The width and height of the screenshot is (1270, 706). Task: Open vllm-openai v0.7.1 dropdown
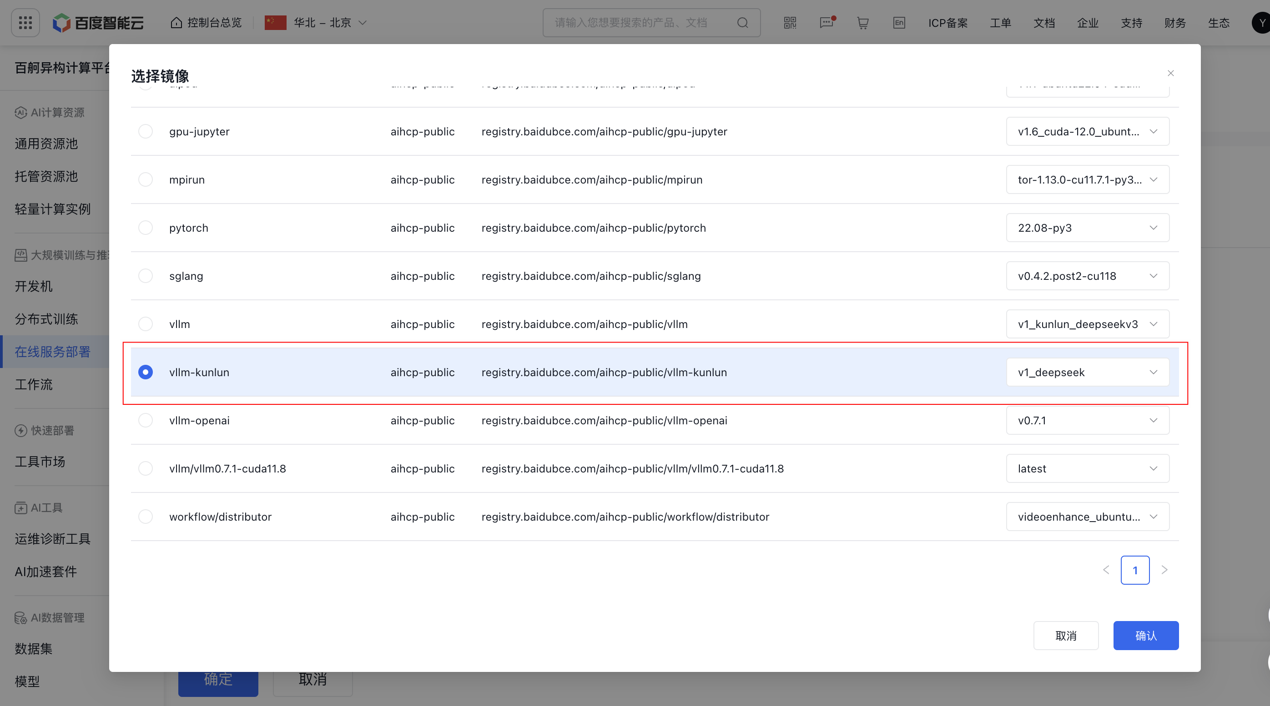pos(1088,420)
